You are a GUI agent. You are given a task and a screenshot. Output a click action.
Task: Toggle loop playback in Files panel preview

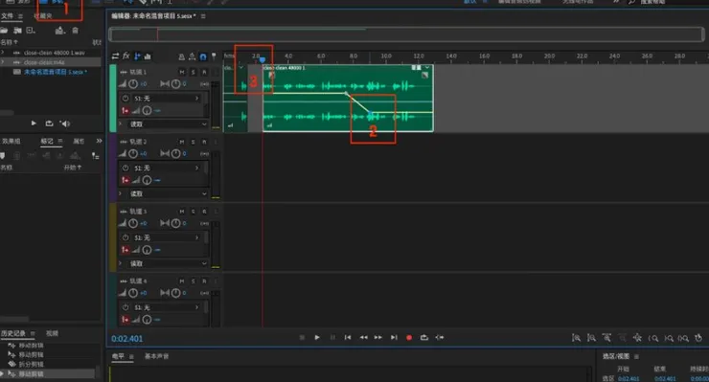[x=49, y=123]
